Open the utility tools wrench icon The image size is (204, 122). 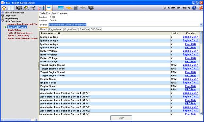[33, 8]
